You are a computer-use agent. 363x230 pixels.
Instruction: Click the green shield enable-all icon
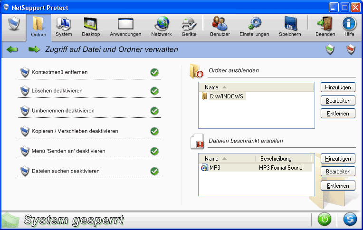(330, 49)
